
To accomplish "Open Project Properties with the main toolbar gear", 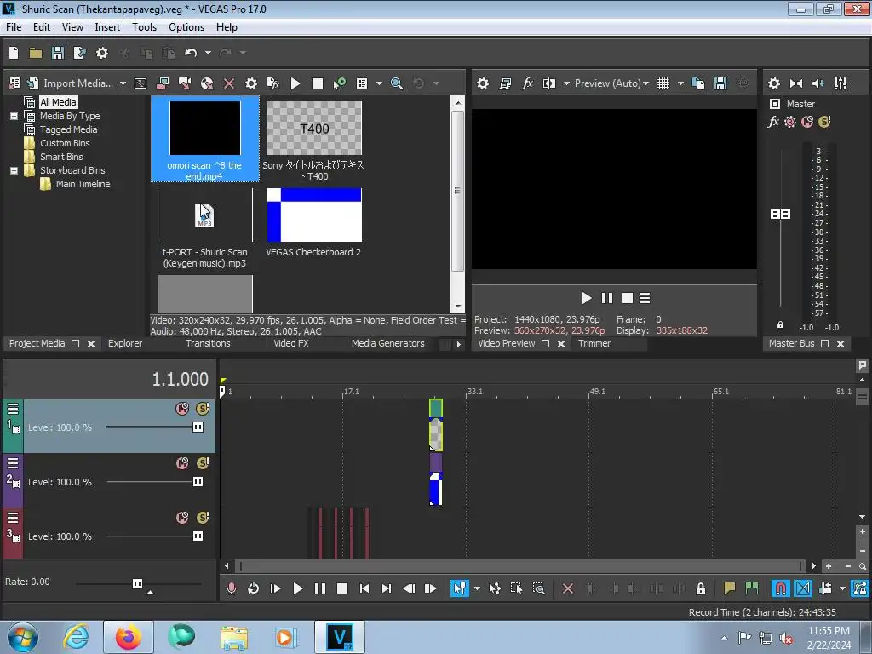I will point(102,53).
